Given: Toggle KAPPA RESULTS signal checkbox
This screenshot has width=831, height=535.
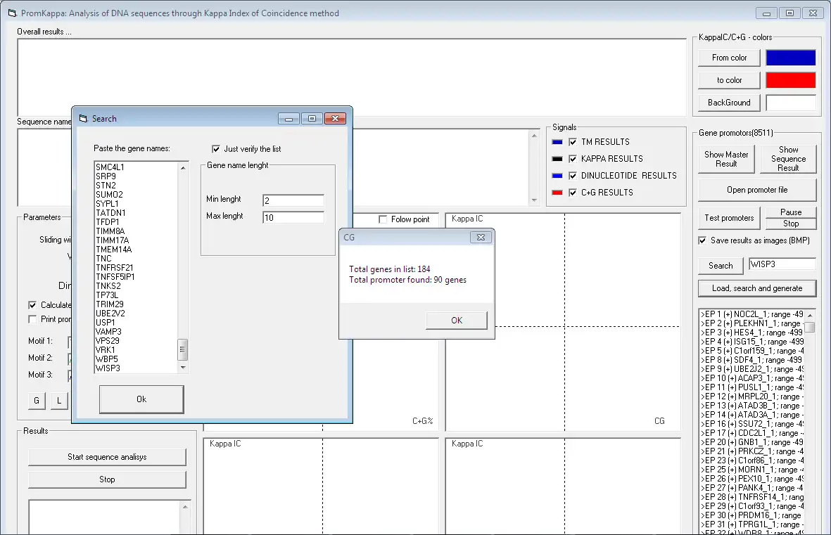Looking at the screenshot, I should click(572, 159).
